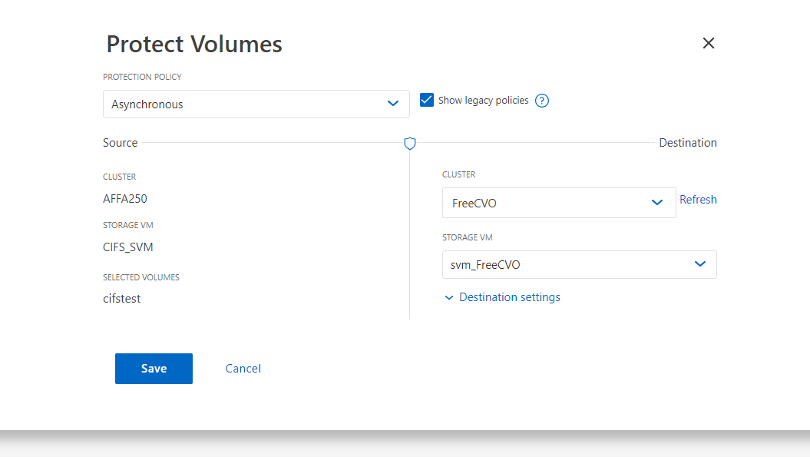Click the shield icon between Source and Destination
The height and width of the screenshot is (457, 810).
point(410,143)
